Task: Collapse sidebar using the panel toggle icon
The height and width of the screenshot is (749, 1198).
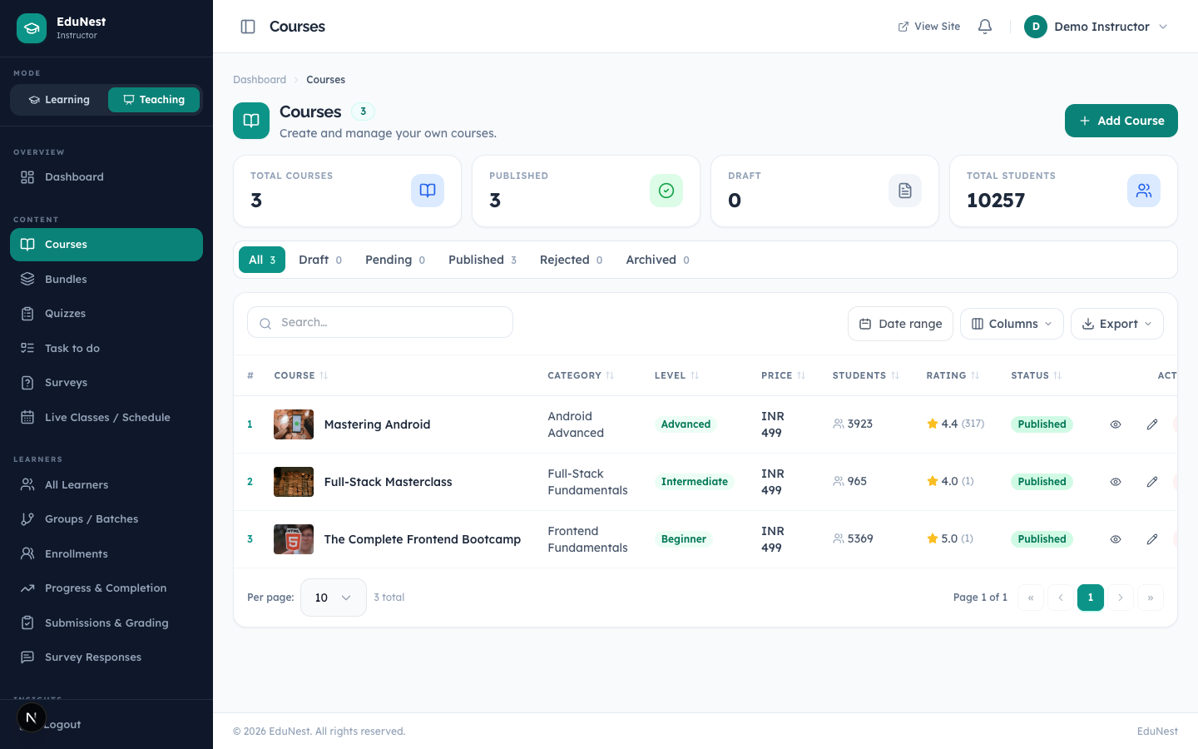Action: (x=248, y=27)
